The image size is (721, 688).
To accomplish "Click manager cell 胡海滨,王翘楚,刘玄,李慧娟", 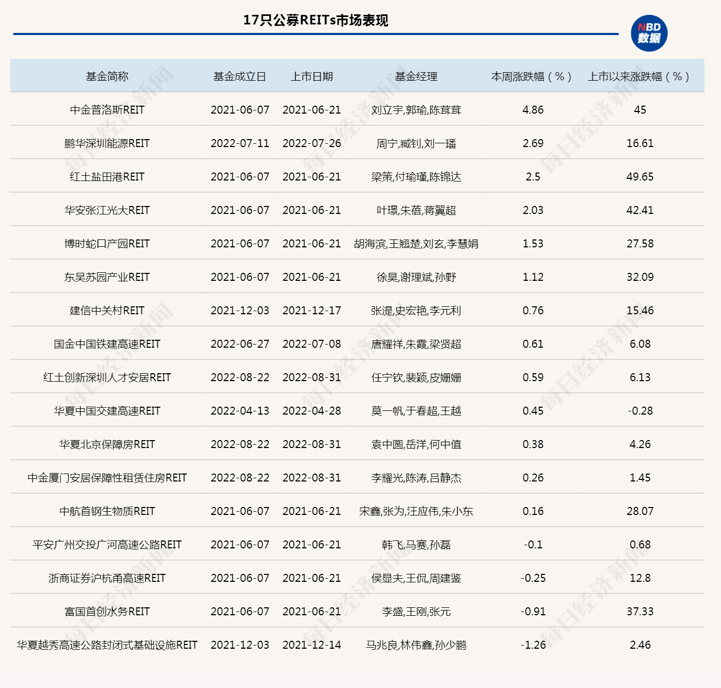I will 416,244.
